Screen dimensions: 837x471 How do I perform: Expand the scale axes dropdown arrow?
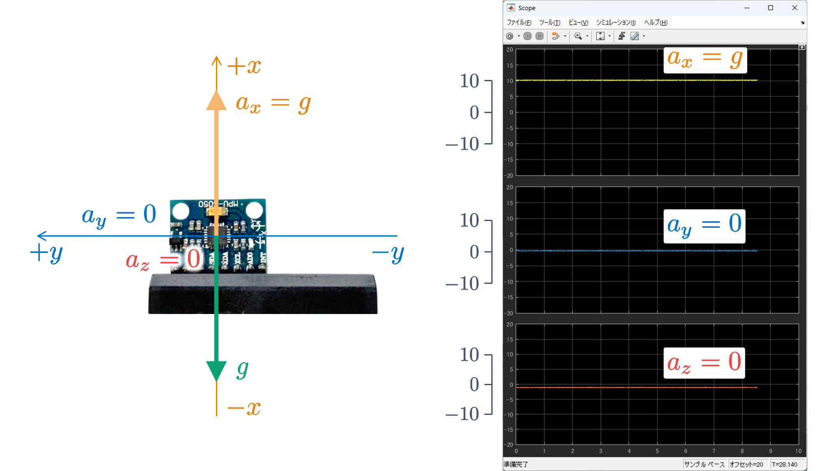(609, 36)
